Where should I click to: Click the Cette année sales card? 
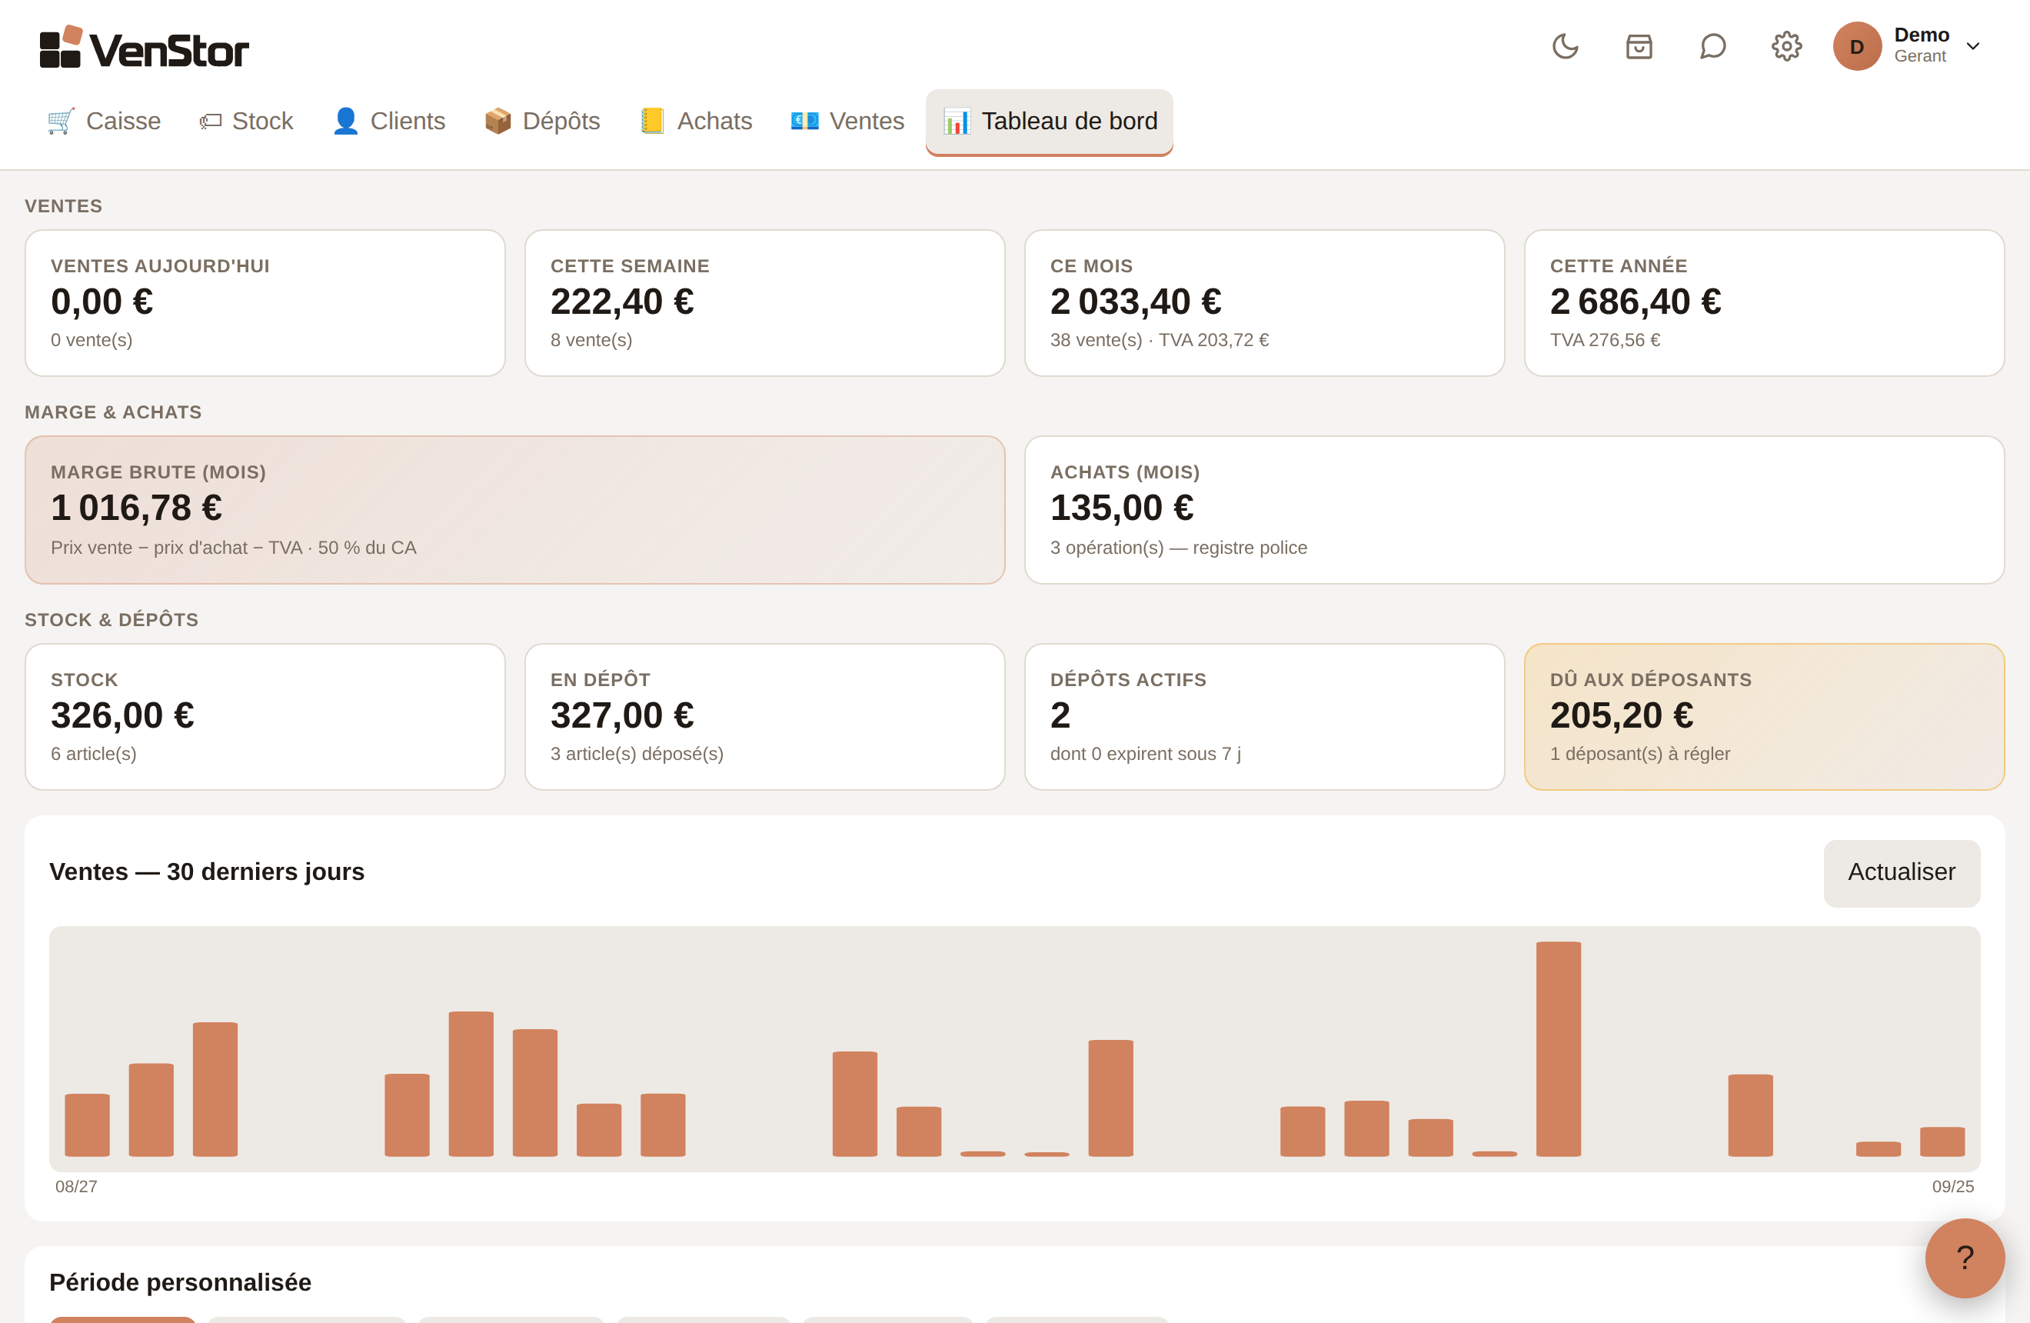click(x=1764, y=303)
